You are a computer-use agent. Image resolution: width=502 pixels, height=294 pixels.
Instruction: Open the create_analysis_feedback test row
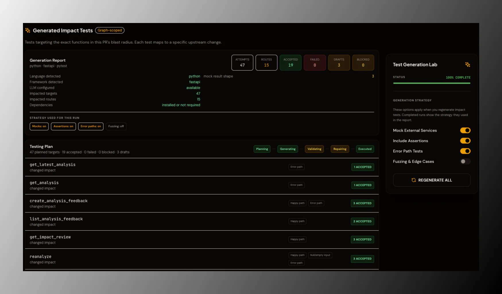coord(202,203)
